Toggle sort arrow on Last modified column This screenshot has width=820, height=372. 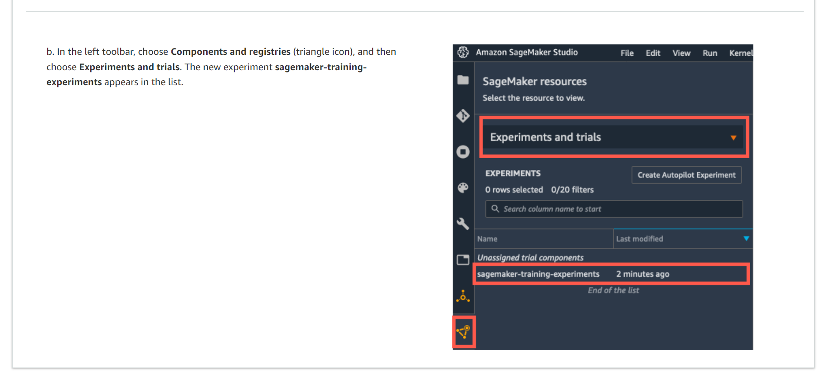coord(746,238)
